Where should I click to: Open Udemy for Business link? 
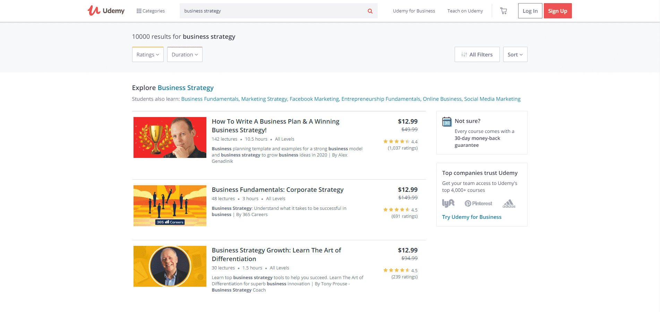click(x=414, y=11)
